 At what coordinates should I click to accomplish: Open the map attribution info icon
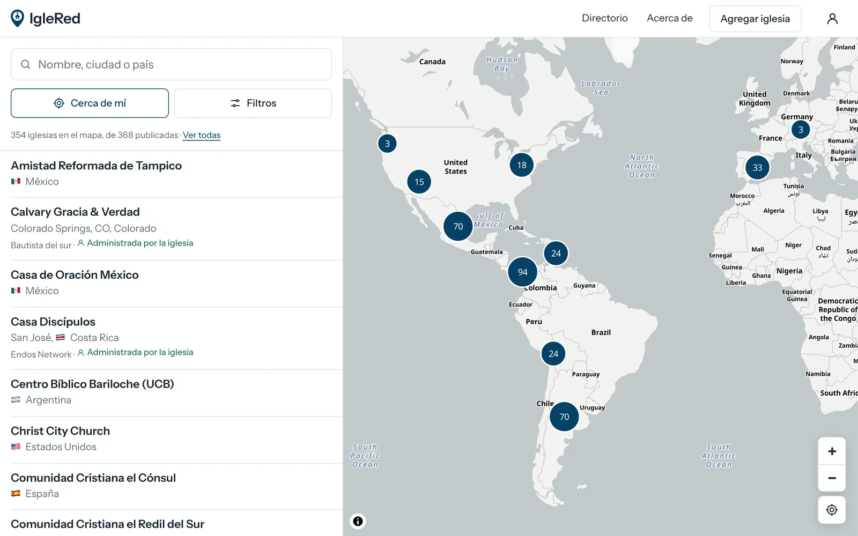358,521
